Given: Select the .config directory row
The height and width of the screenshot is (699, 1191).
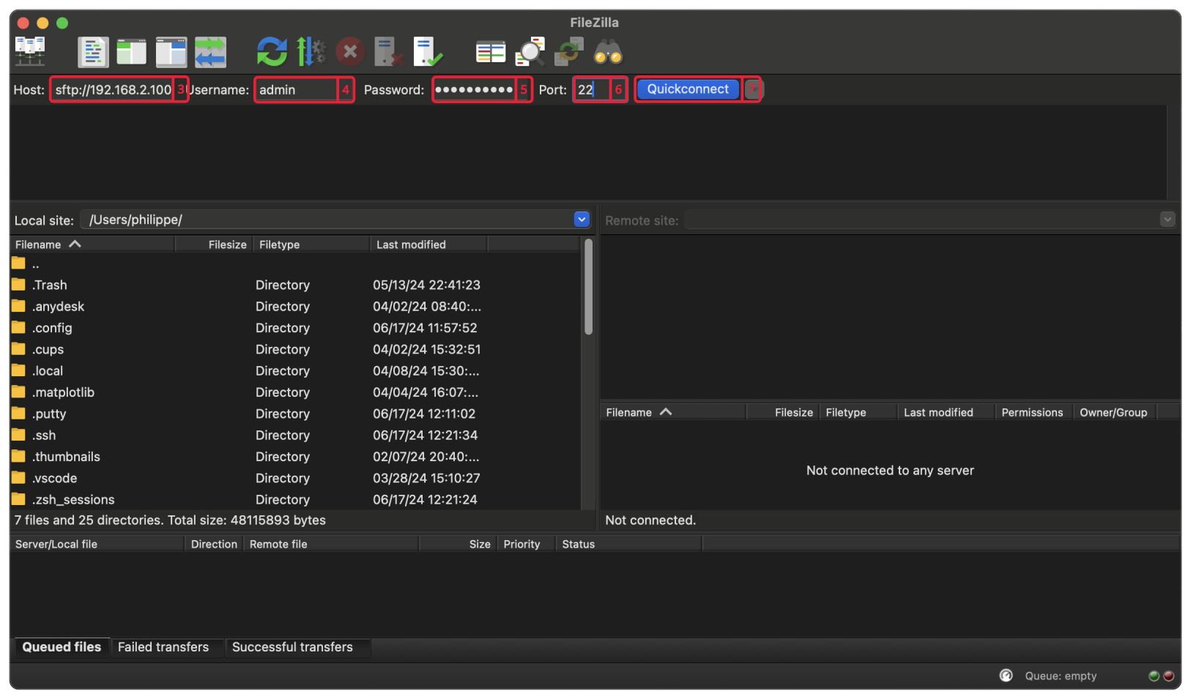Looking at the screenshot, I should tap(295, 328).
